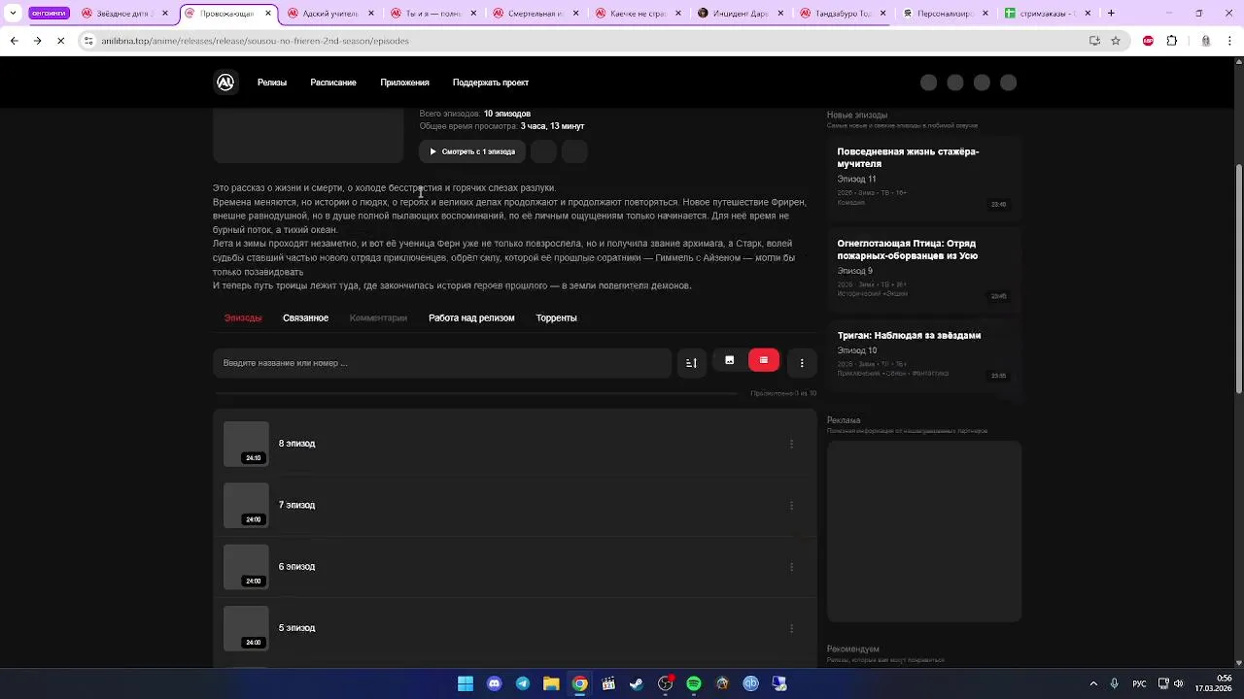Open Spotify from the taskbar
The height and width of the screenshot is (699, 1244).
pos(694,683)
